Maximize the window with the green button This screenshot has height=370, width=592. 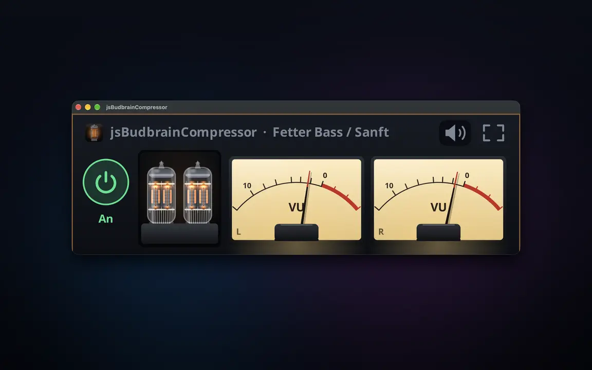98,107
